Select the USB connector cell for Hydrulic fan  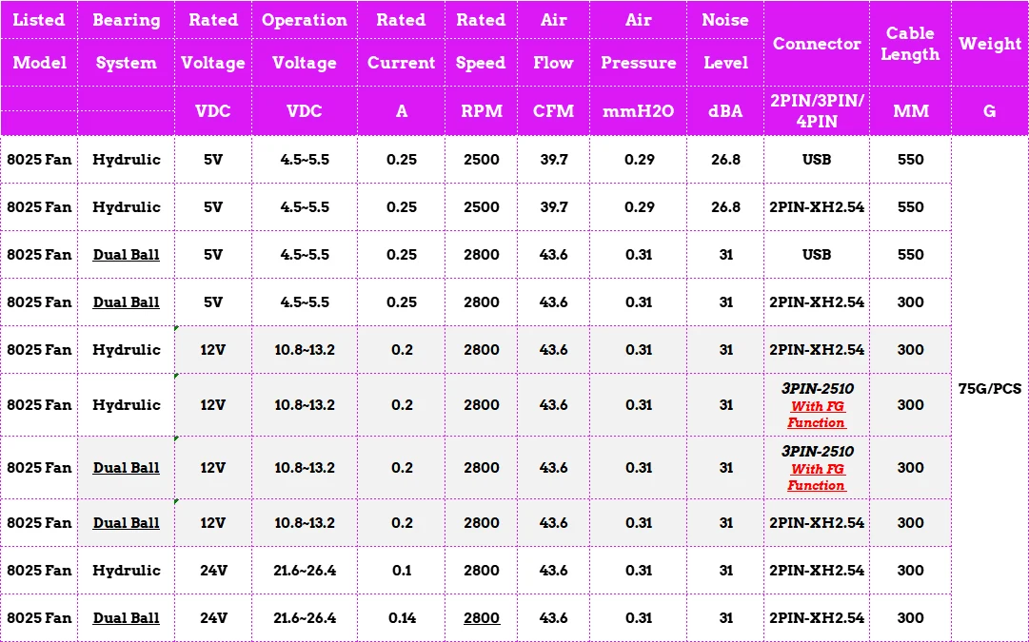click(x=816, y=160)
